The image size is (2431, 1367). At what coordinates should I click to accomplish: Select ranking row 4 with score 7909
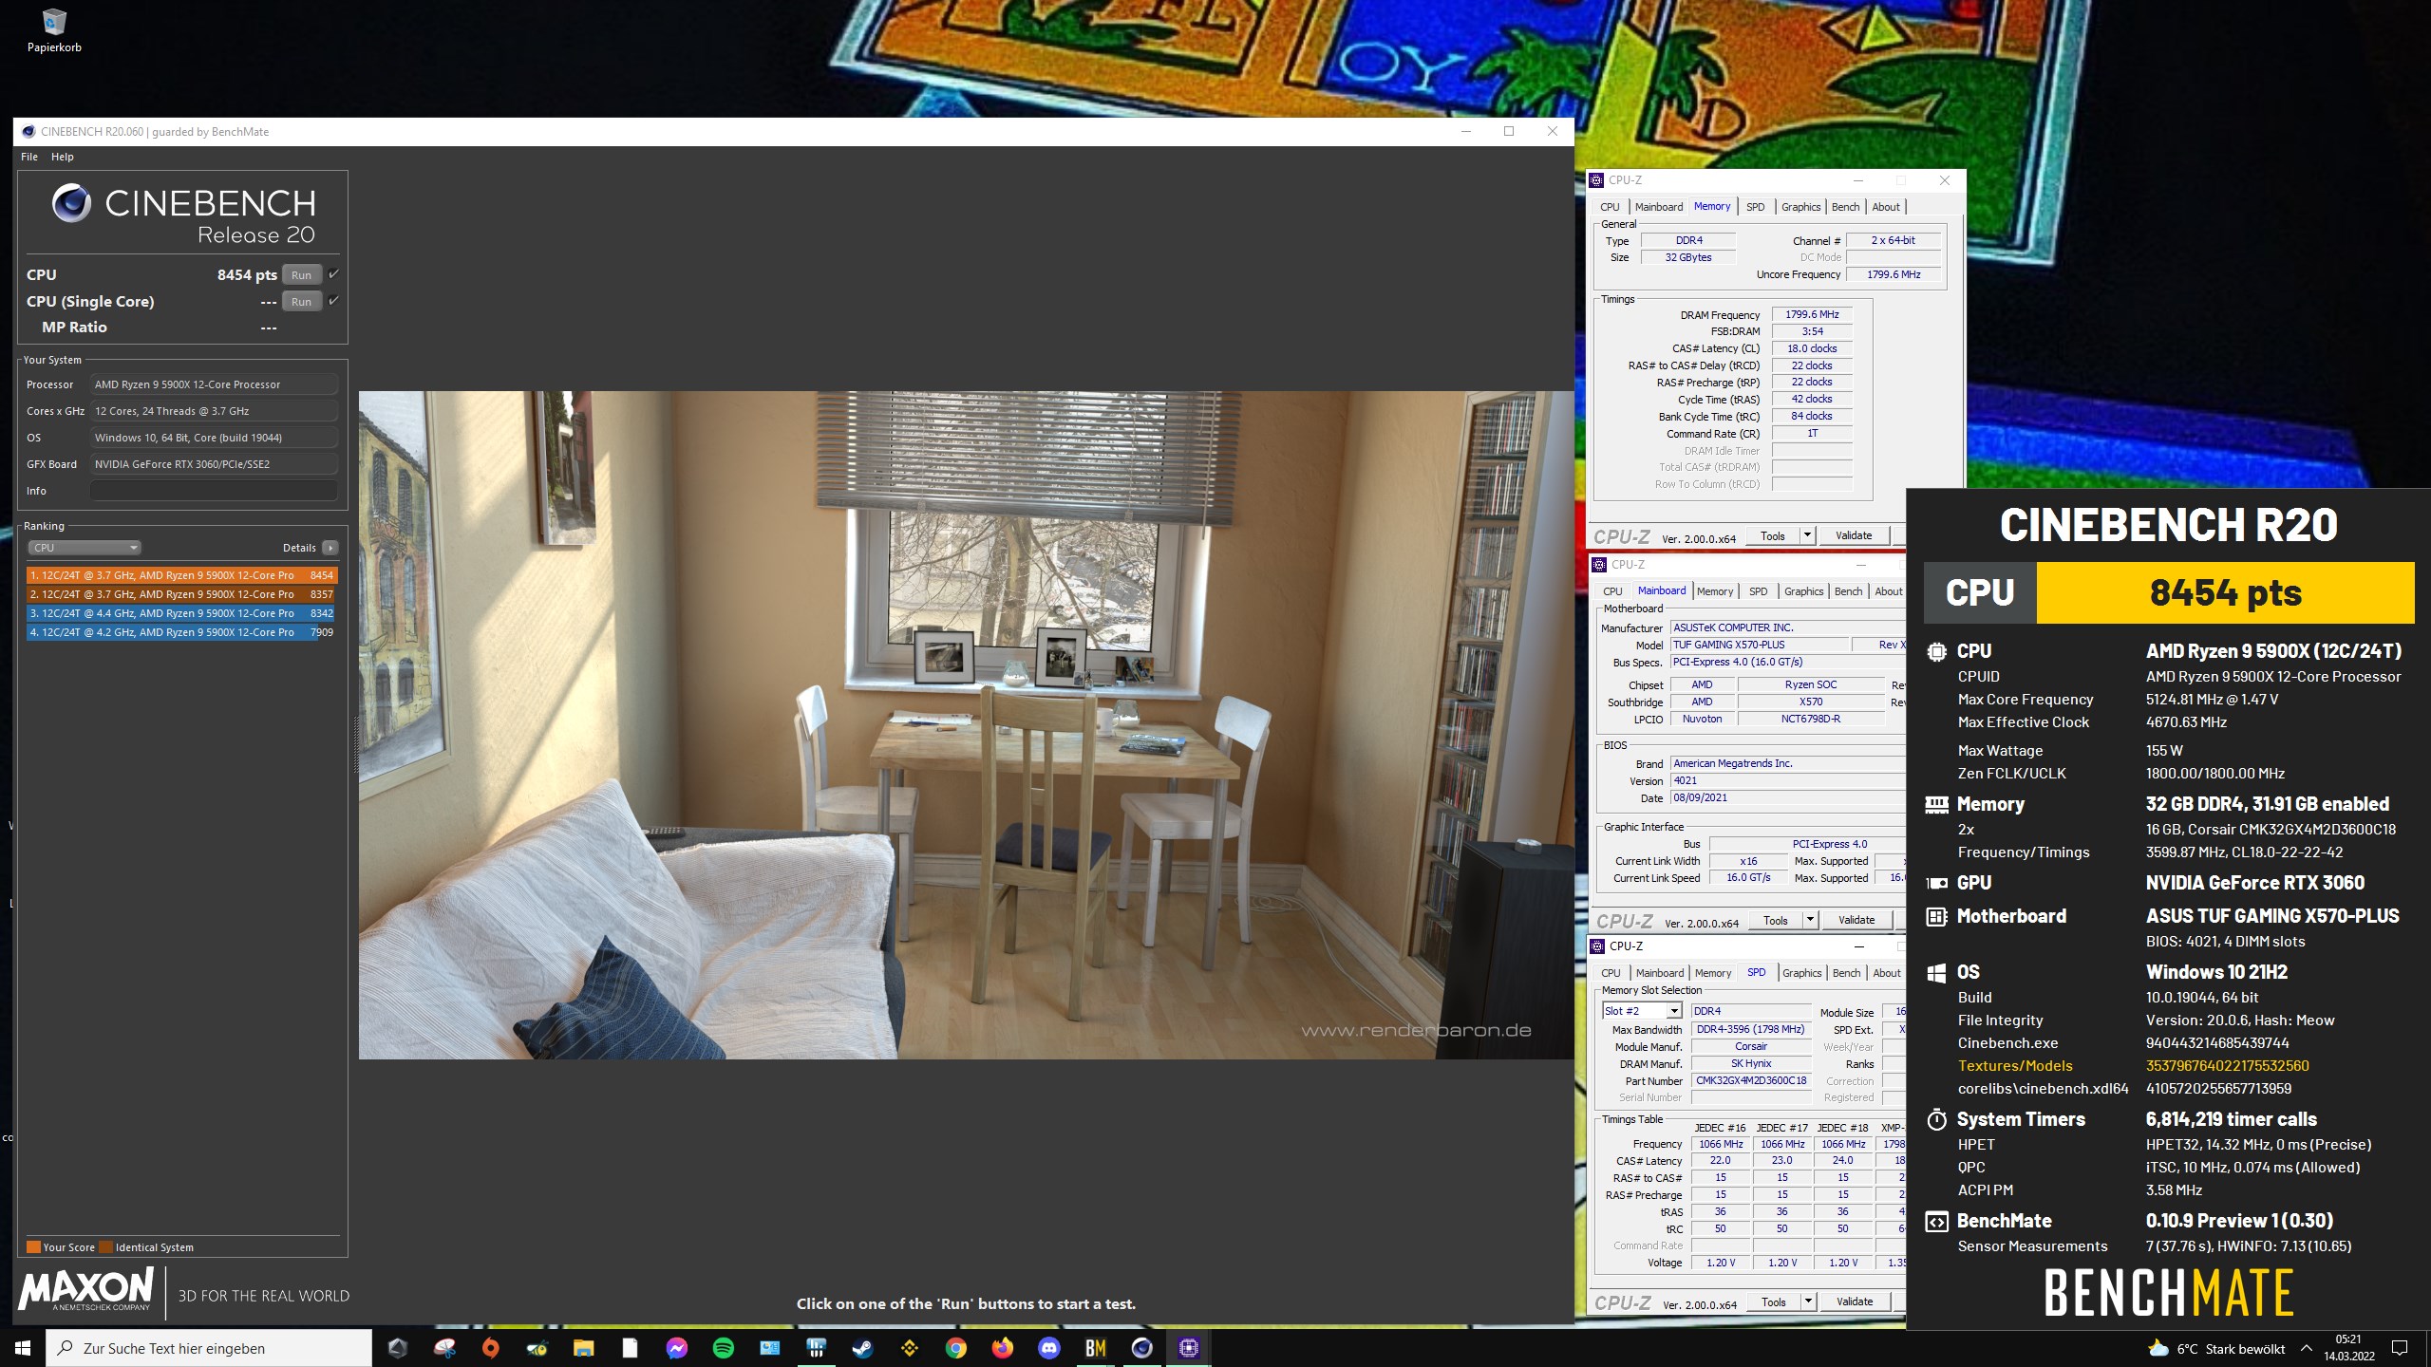point(180,632)
